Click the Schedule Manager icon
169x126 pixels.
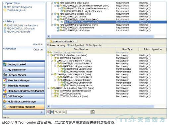[5, 86]
